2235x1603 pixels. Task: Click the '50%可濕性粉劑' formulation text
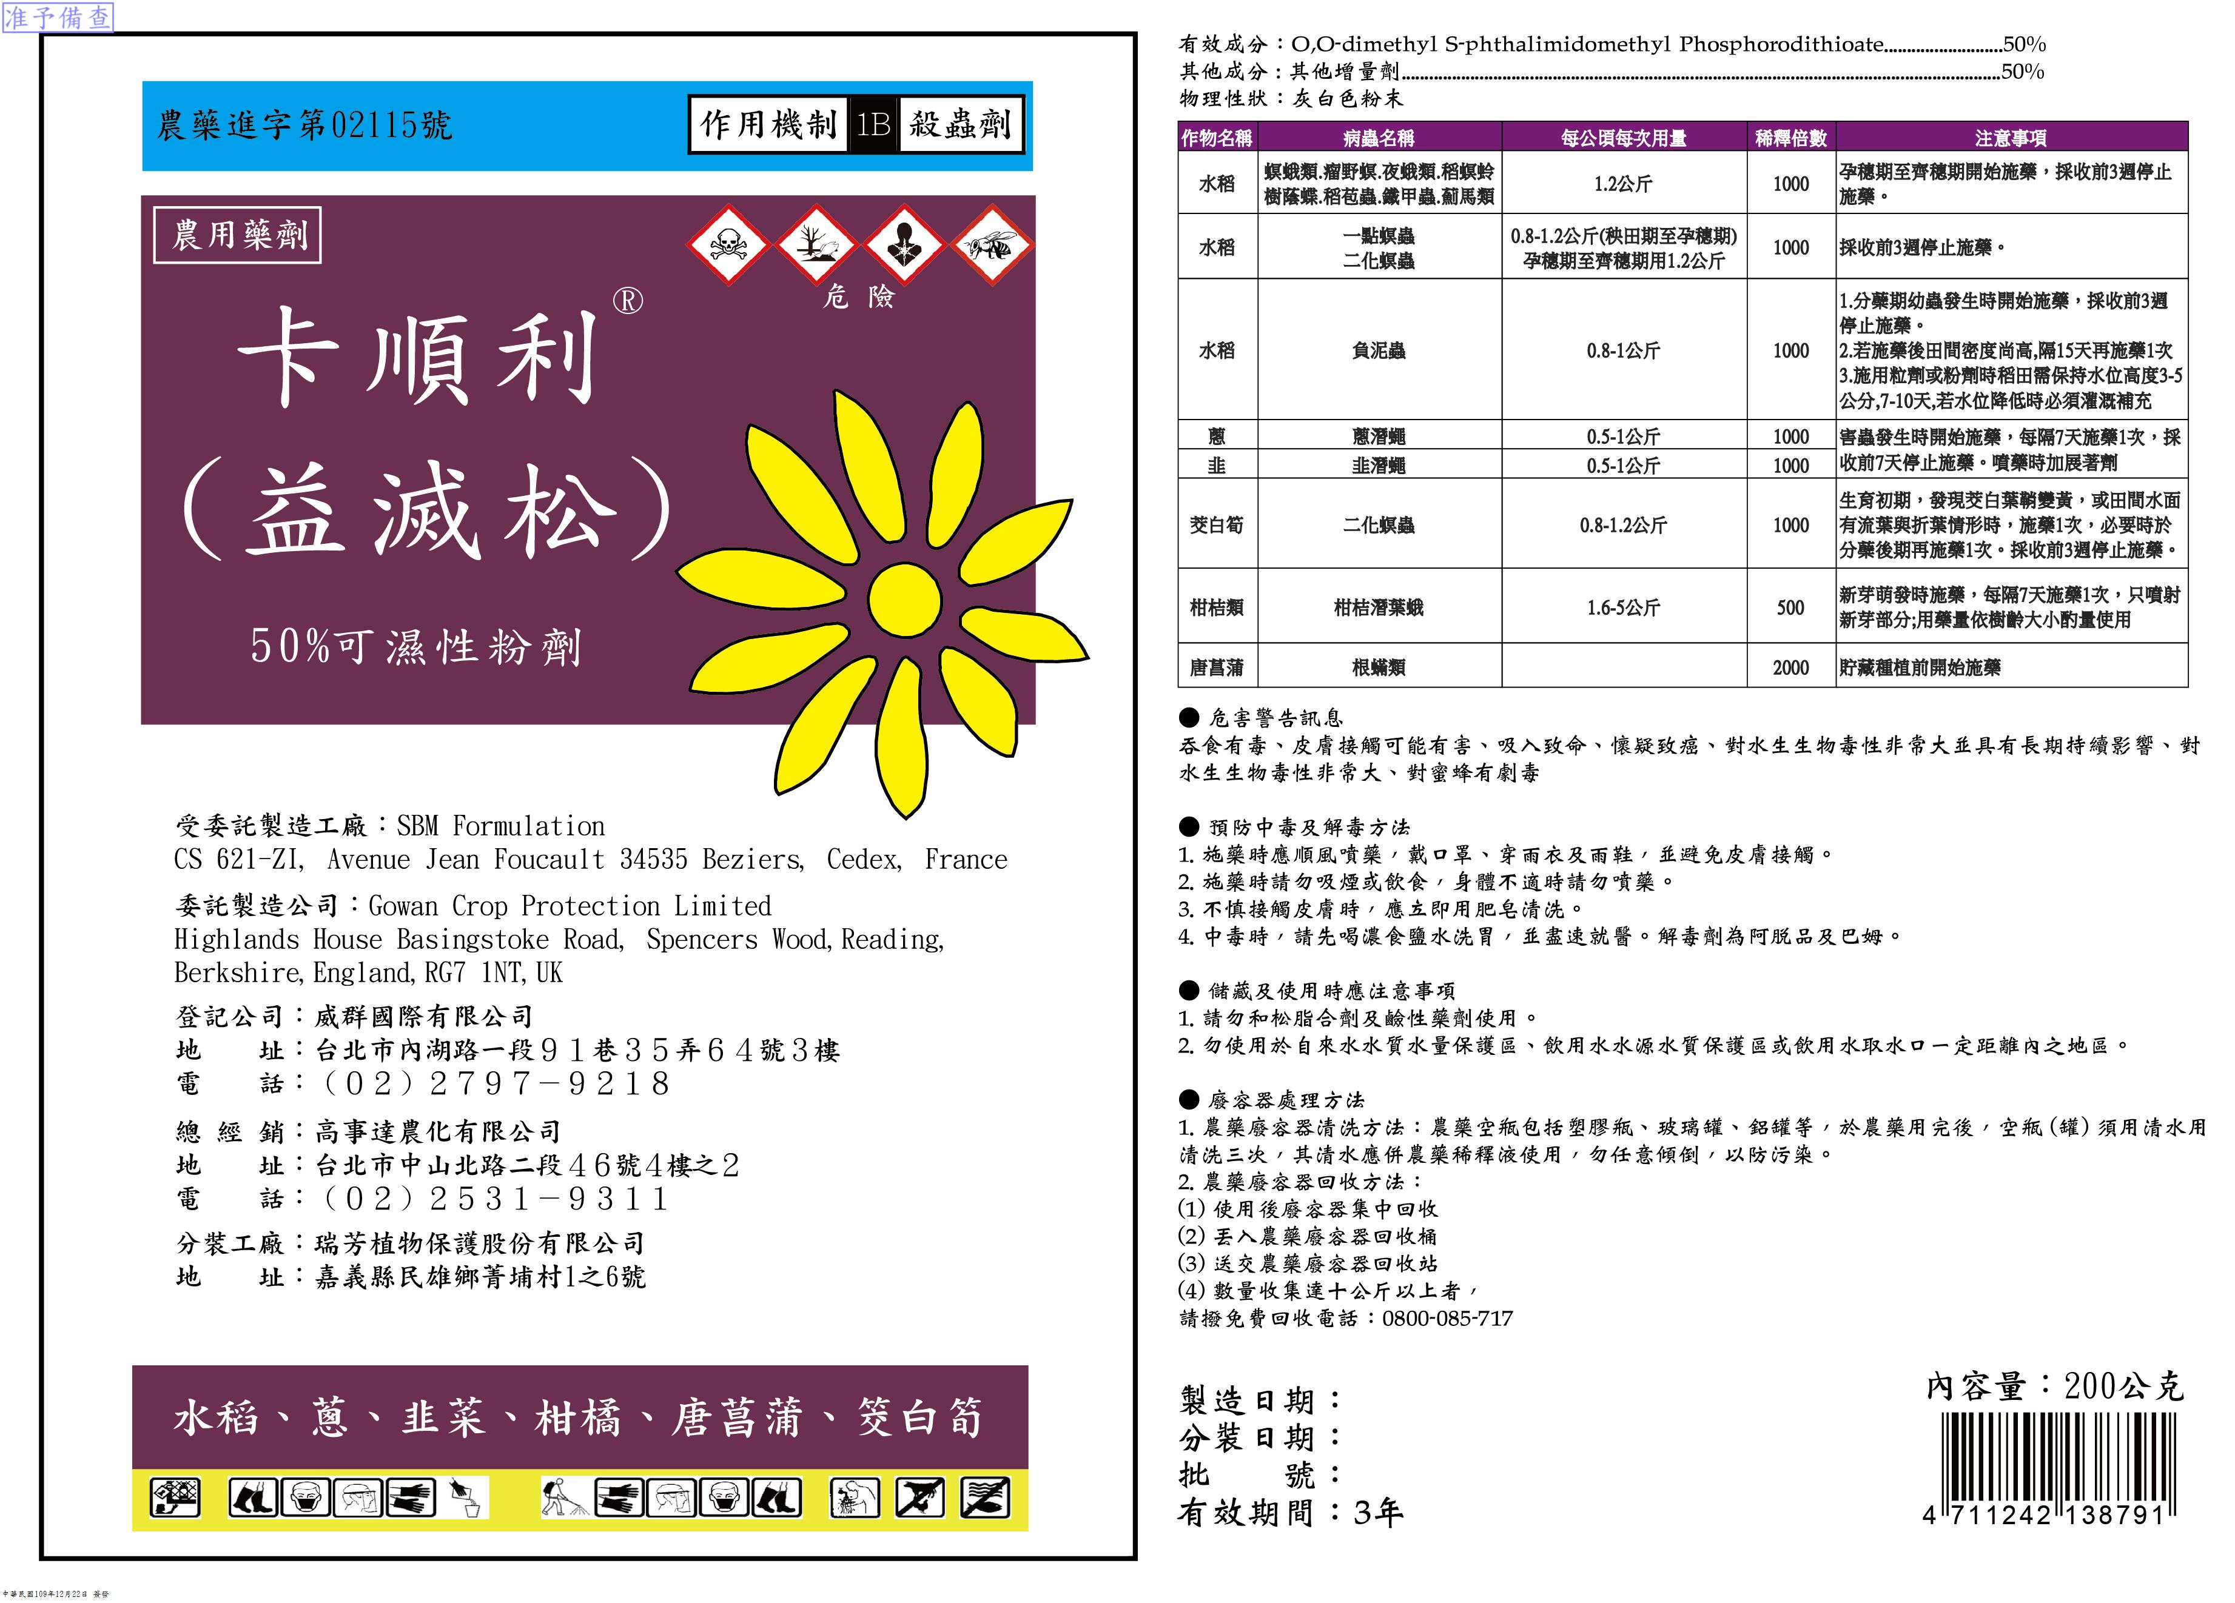point(416,648)
